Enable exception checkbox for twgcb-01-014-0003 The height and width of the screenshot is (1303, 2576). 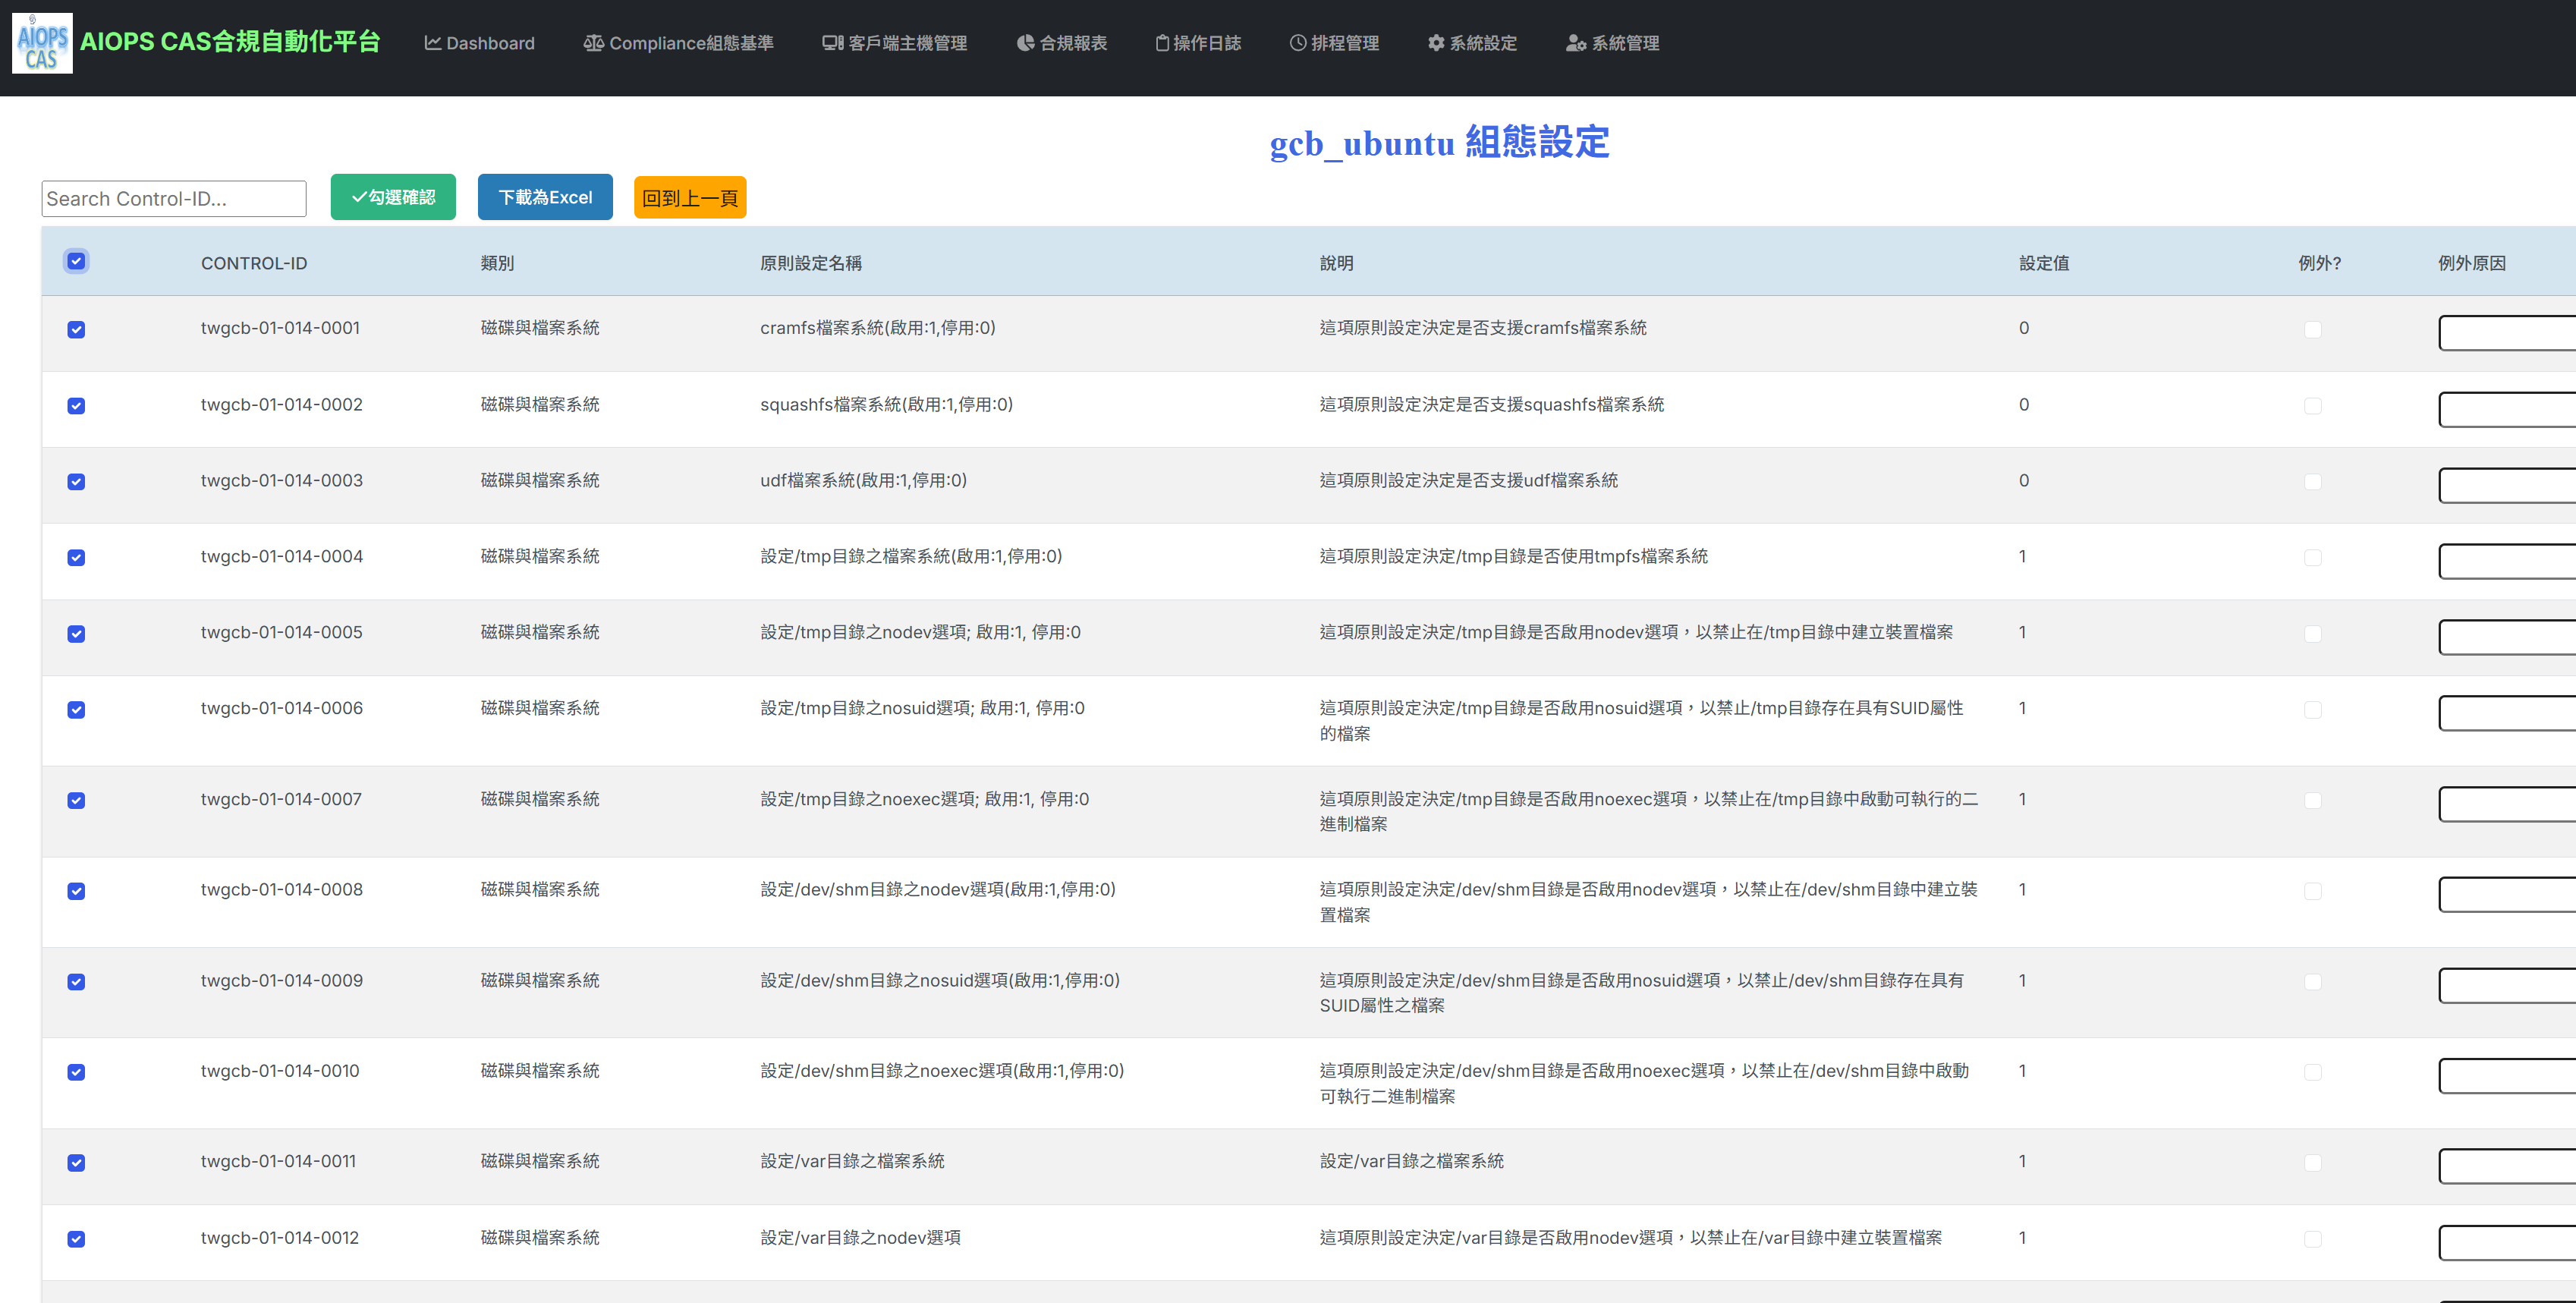tap(2312, 482)
